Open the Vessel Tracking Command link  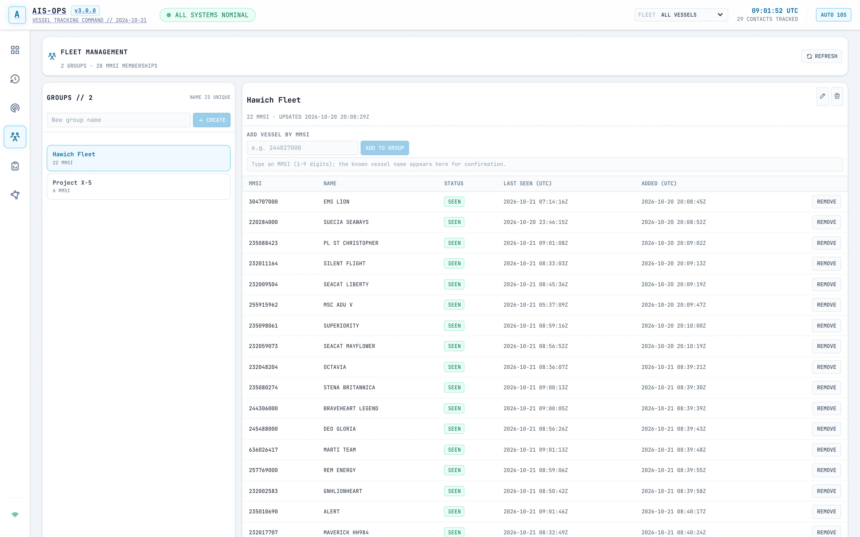tap(89, 20)
